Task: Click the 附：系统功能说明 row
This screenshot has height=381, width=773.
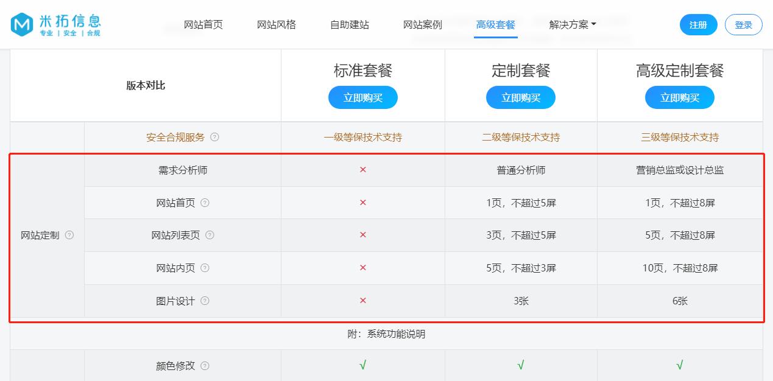Action: point(386,334)
